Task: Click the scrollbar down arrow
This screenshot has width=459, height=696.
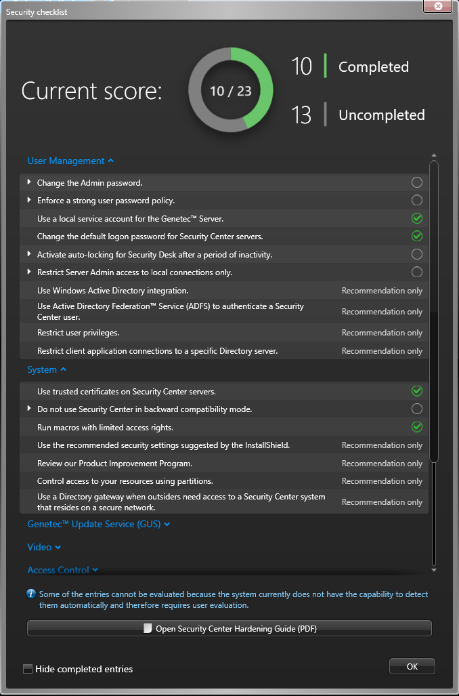Action: pyautogui.click(x=434, y=570)
